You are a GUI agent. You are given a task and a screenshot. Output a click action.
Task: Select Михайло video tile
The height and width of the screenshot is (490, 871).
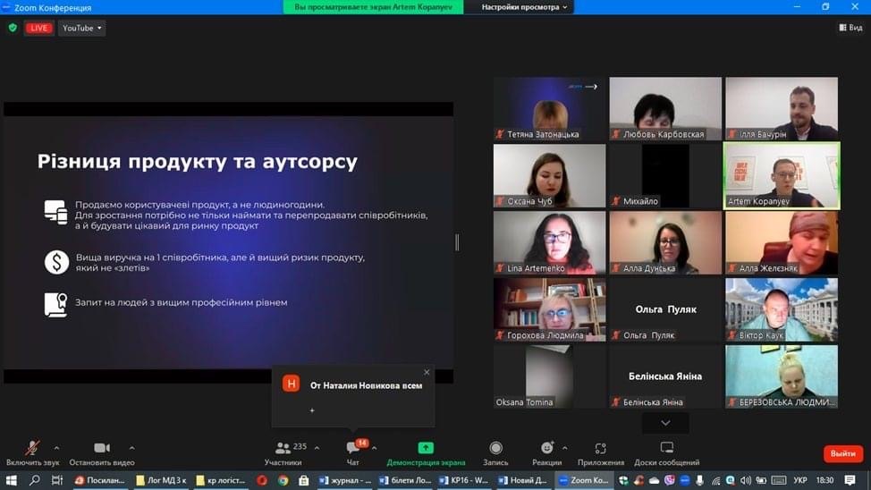point(665,175)
